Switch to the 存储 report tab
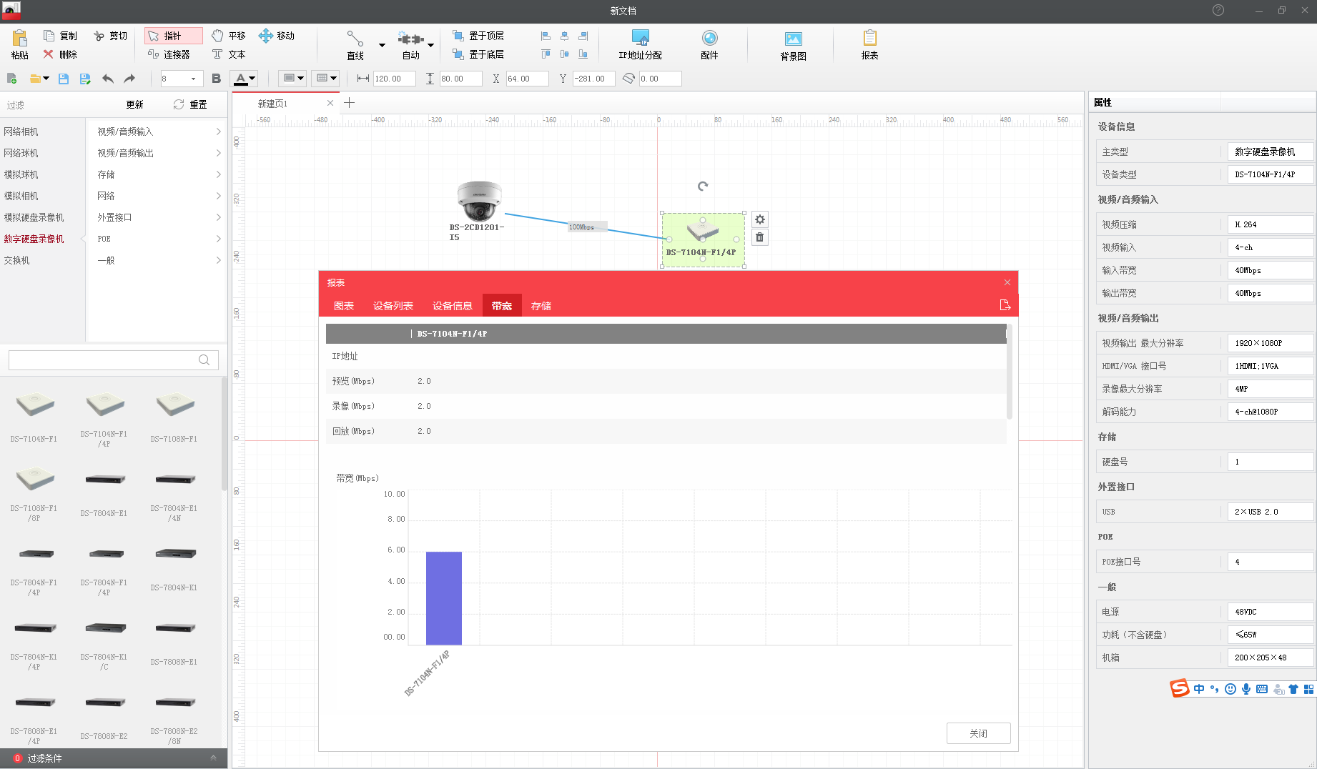 [541, 306]
